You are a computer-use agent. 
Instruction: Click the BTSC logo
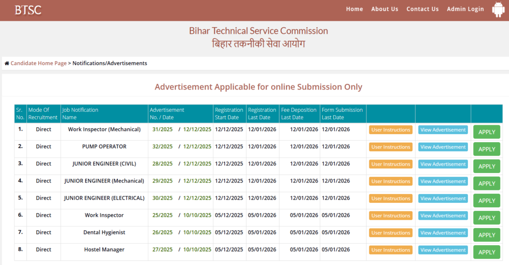[x=28, y=10]
